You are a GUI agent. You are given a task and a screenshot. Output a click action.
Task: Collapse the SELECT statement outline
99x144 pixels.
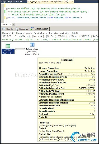[7, 18]
